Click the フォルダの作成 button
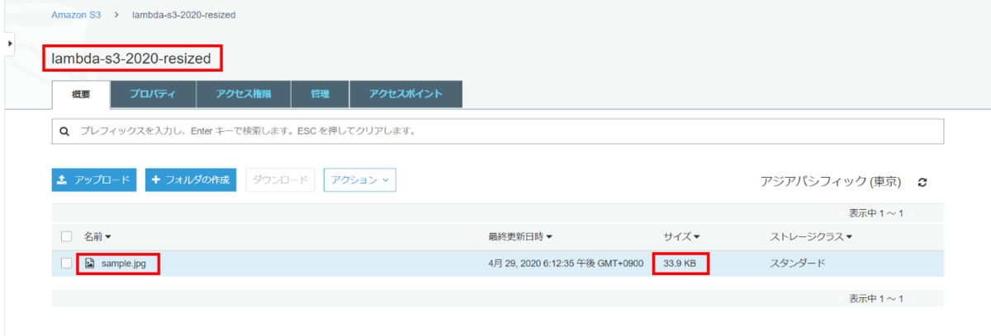 click(x=192, y=180)
